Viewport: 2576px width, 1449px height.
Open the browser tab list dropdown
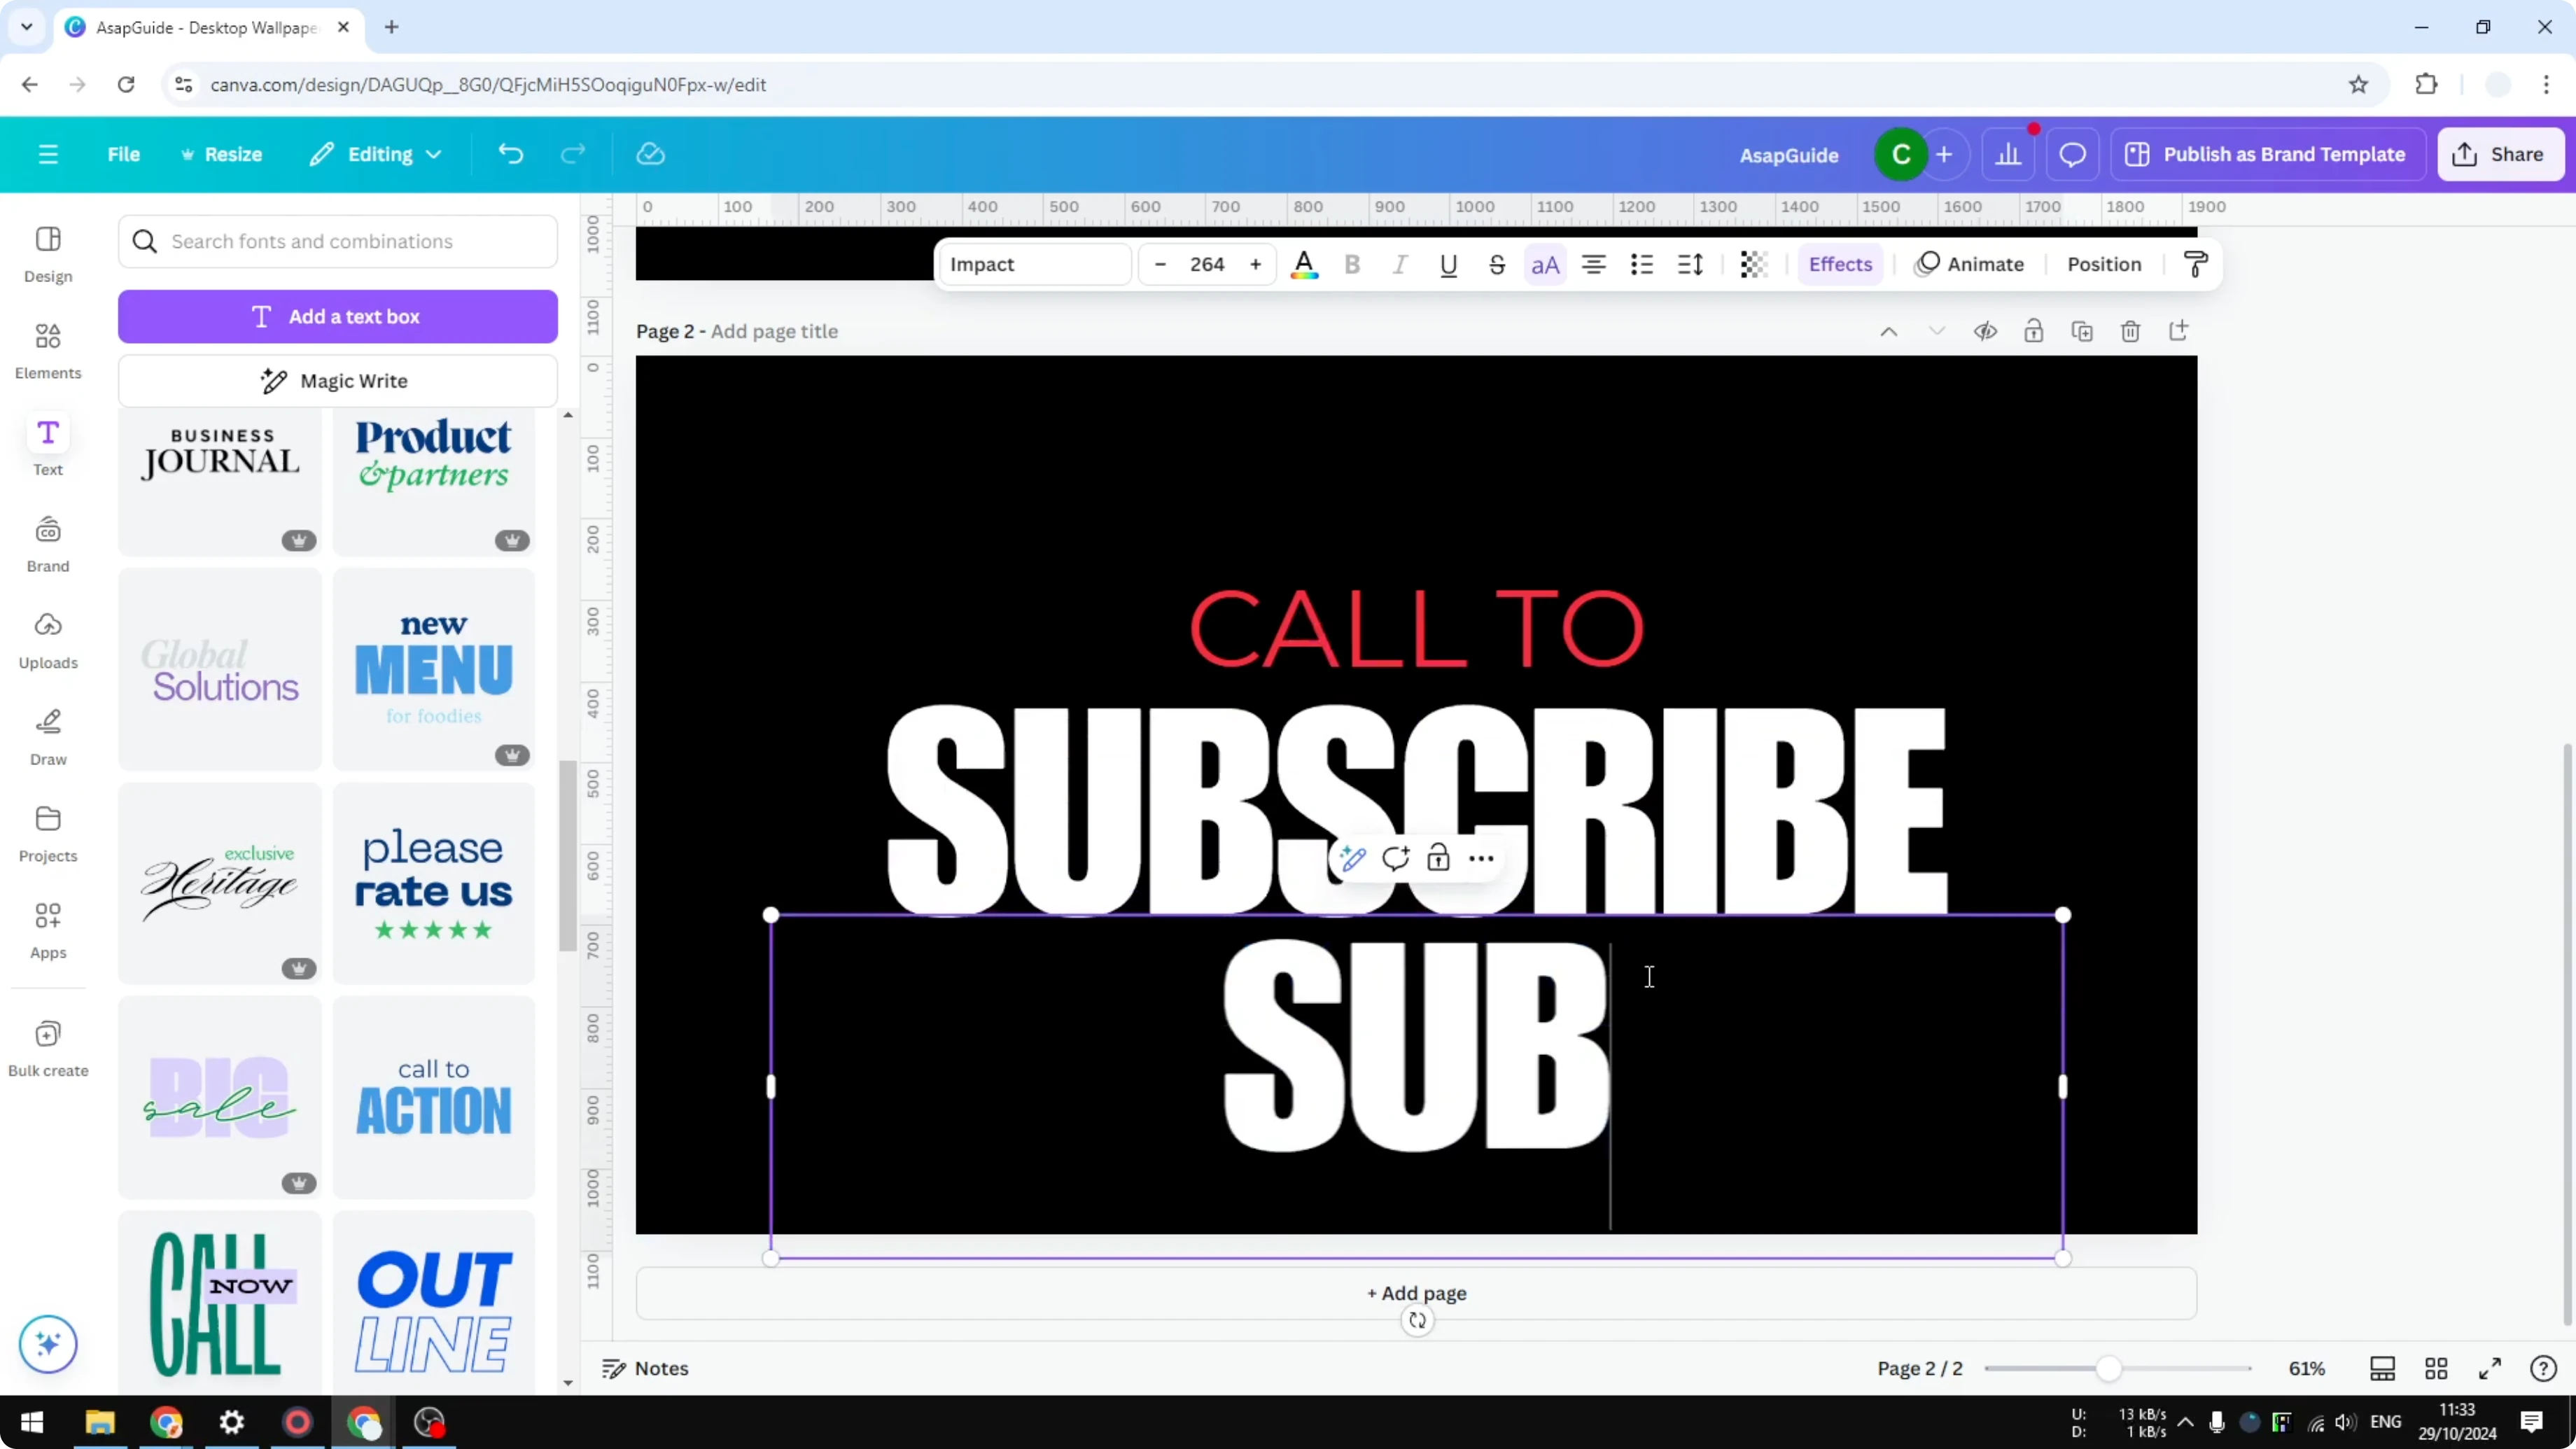point(26,27)
